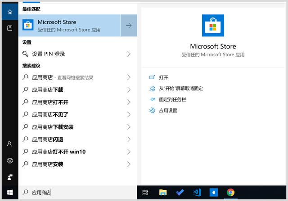Expand the chevron for 应用商店不见了
Image resolution: width=288 pixels, height=201 pixels.
pyautogui.click(x=129, y=115)
